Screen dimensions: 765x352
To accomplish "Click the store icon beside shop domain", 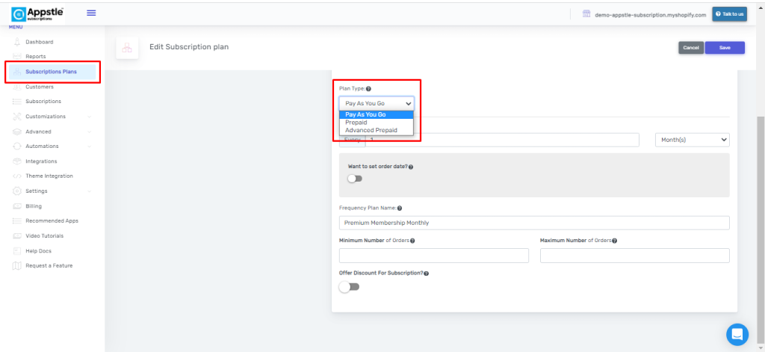I will point(586,13).
